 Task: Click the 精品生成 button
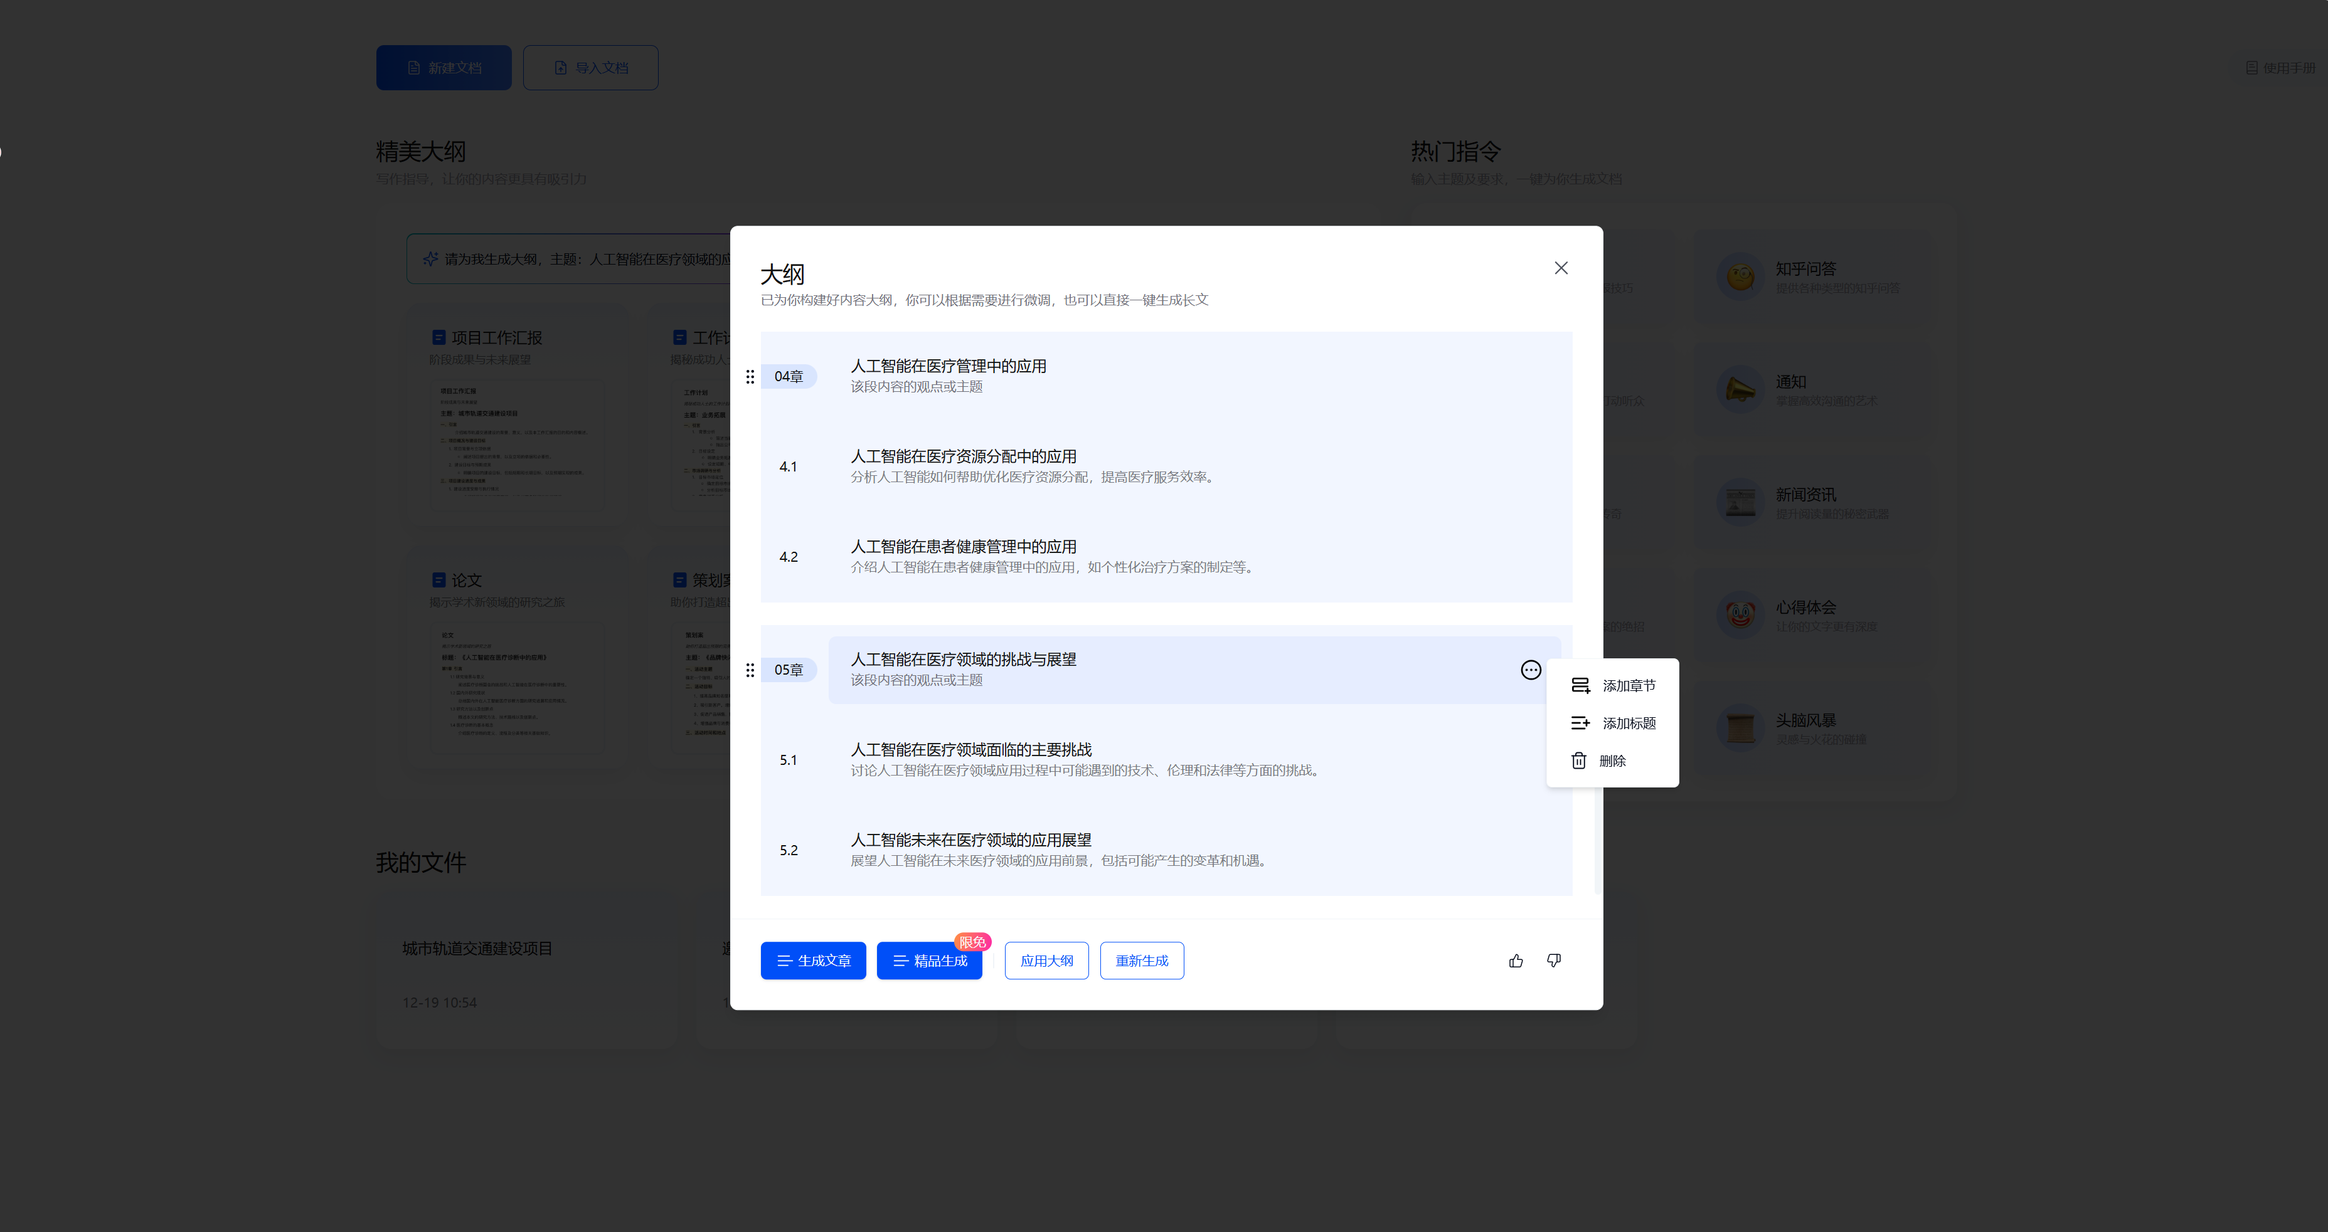click(929, 961)
